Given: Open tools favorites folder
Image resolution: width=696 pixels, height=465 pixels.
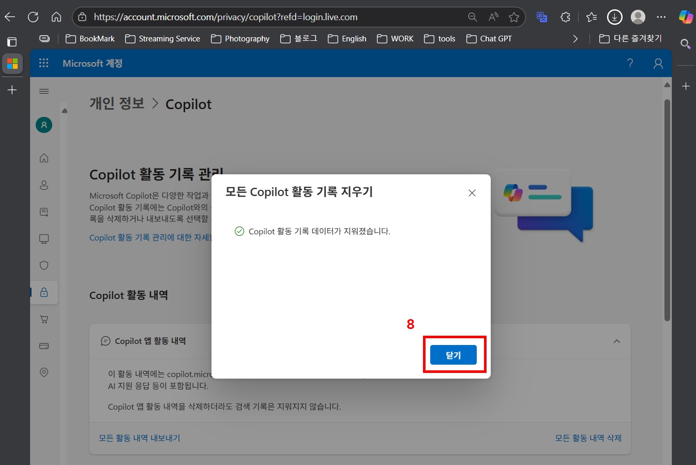Looking at the screenshot, I should tap(440, 39).
